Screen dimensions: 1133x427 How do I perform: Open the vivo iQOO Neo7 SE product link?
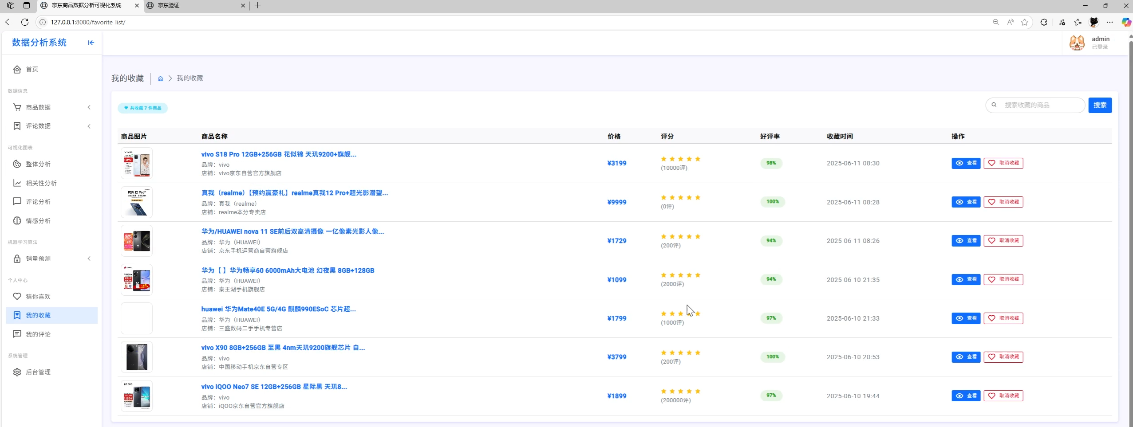(274, 387)
